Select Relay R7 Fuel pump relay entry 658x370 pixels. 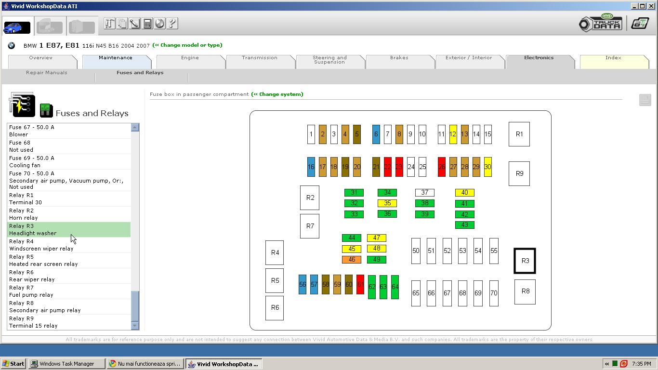point(69,291)
